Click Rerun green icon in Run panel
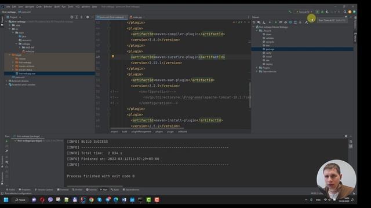The image size is (371, 208). (6, 141)
